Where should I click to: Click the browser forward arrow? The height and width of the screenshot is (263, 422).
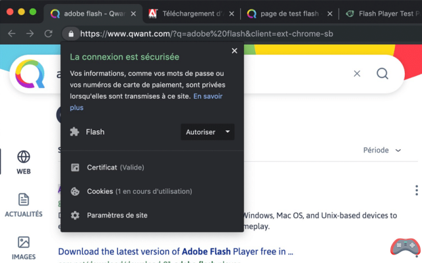30,34
